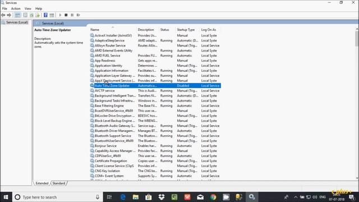Screen dimensions: 359x202
Task: Click the gear icon beside Block Level Backup Engine
Action: tap(92, 121)
